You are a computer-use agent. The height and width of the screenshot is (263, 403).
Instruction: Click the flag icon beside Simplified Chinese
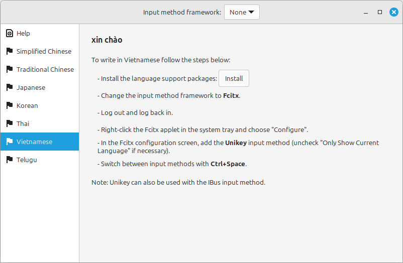[10, 51]
